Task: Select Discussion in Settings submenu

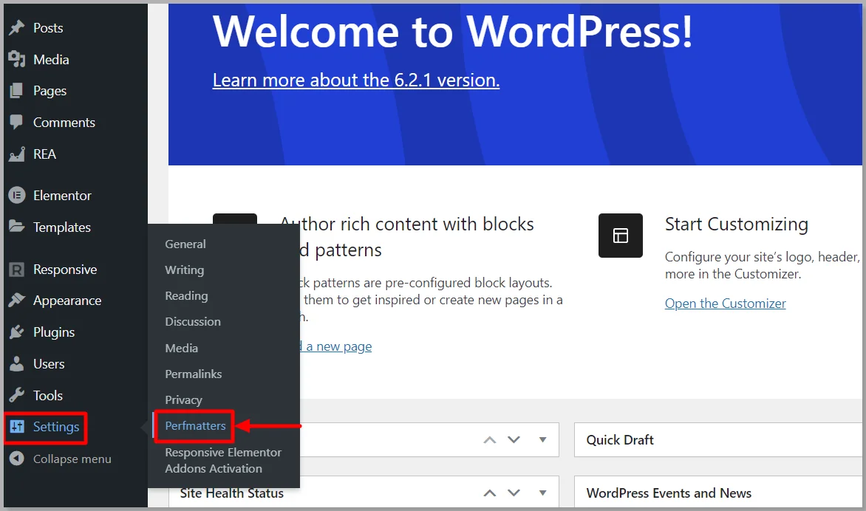Action: (193, 321)
